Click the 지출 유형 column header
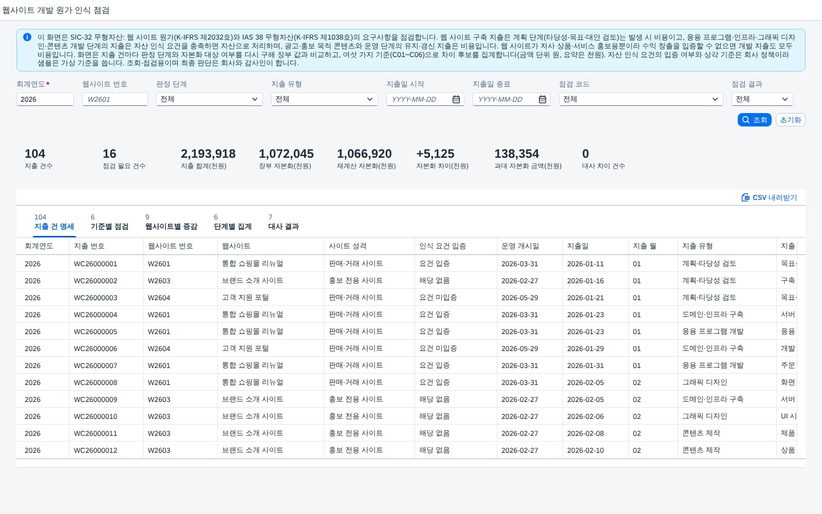The height and width of the screenshot is (514, 822). pyautogui.click(x=727, y=246)
